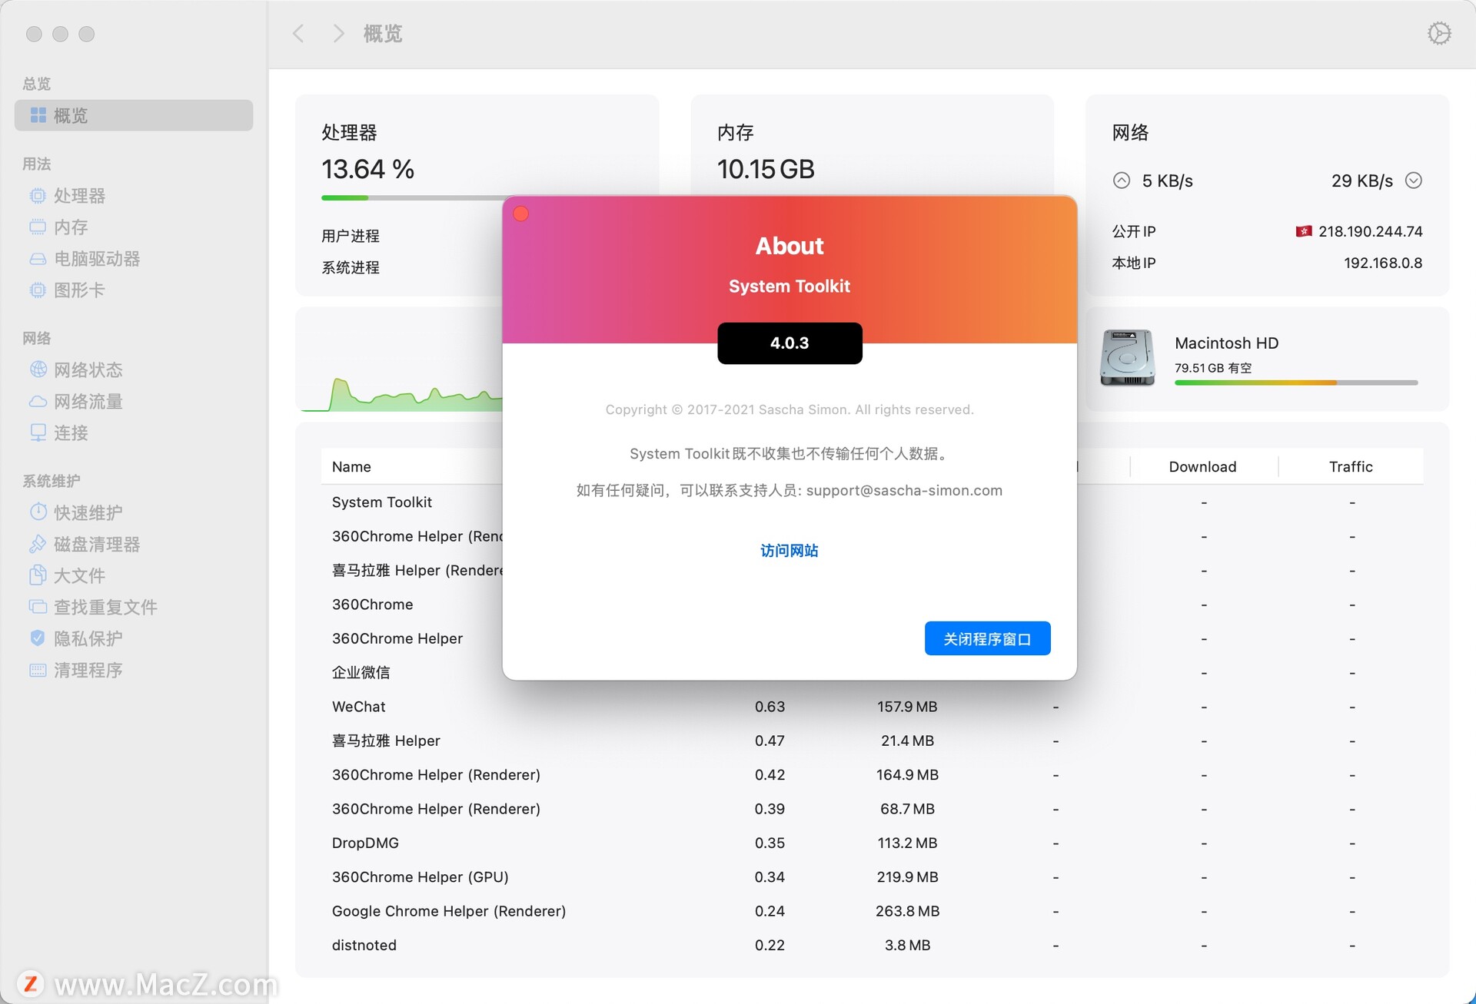This screenshot has height=1004, width=1476.
Task: Click the 清理程序 keyboard icon
Action: [38, 670]
